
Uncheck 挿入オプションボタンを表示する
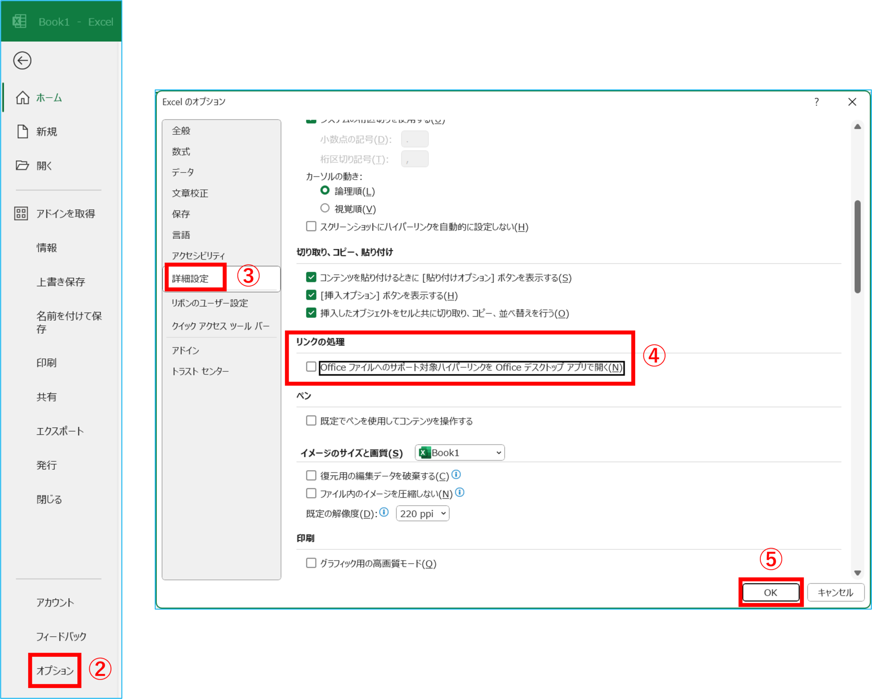(x=311, y=295)
